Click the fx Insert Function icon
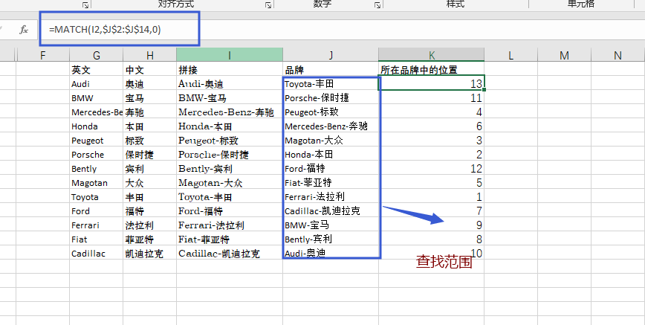 tap(24, 30)
